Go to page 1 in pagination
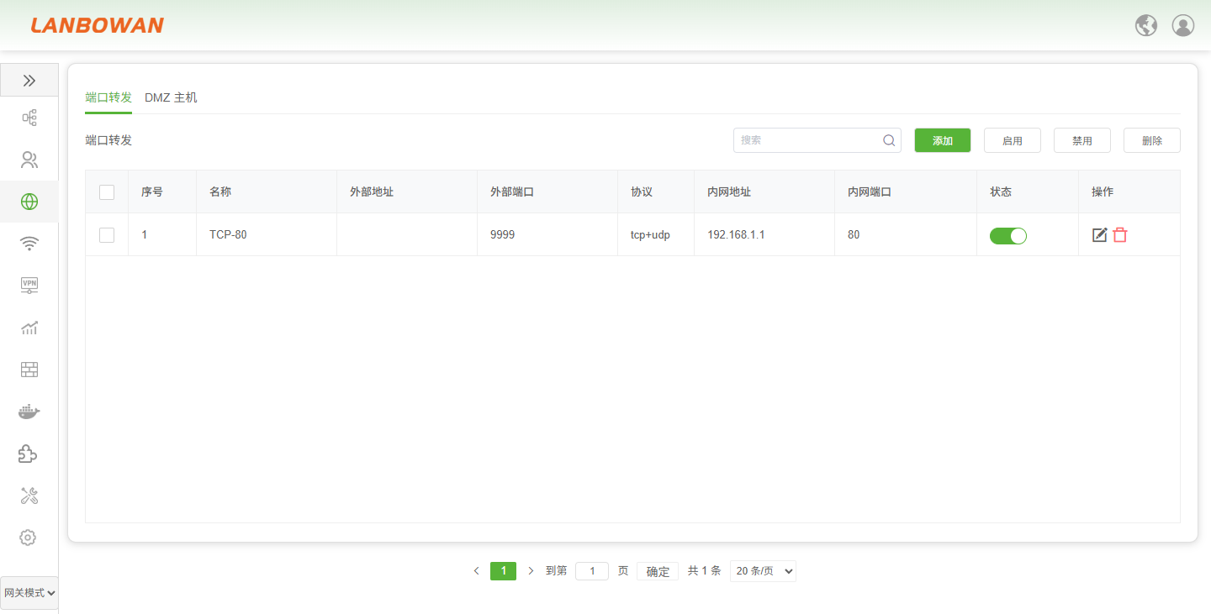The width and height of the screenshot is (1211, 614). pyautogui.click(x=503, y=571)
